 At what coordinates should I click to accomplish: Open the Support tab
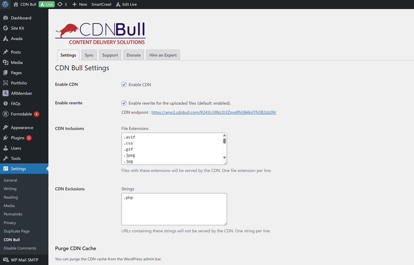point(110,55)
